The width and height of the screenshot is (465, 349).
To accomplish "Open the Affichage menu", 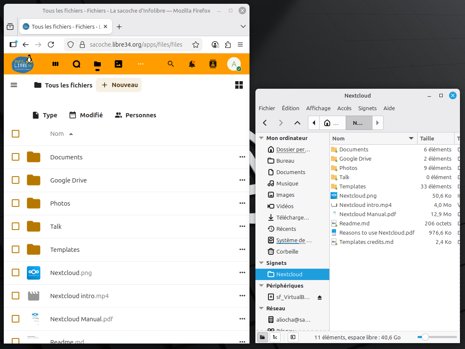I will tap(318, 108).
